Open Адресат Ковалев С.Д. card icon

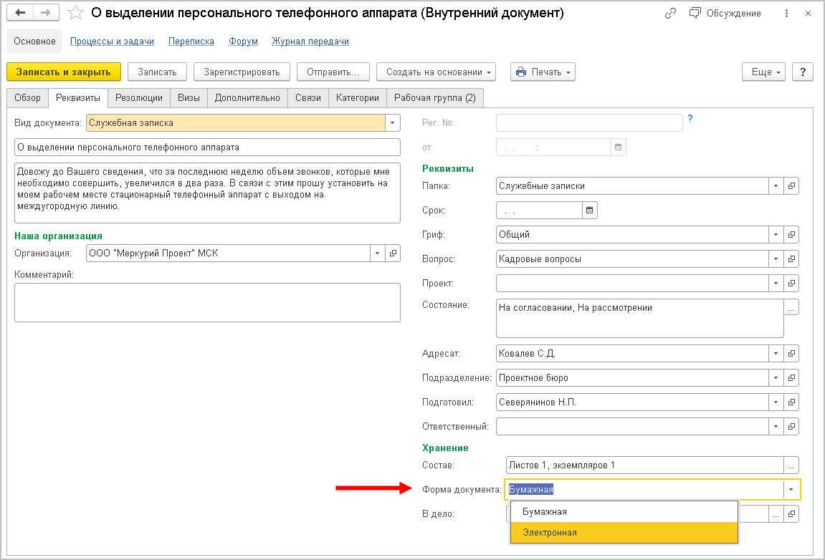[791, 354]
